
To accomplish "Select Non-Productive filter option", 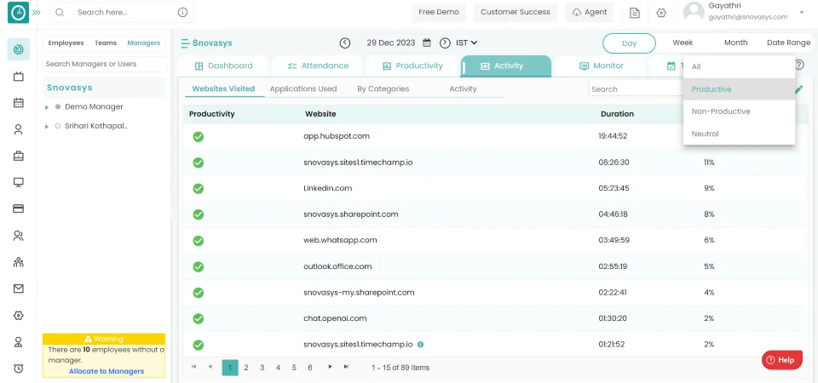I will [740, 111].
